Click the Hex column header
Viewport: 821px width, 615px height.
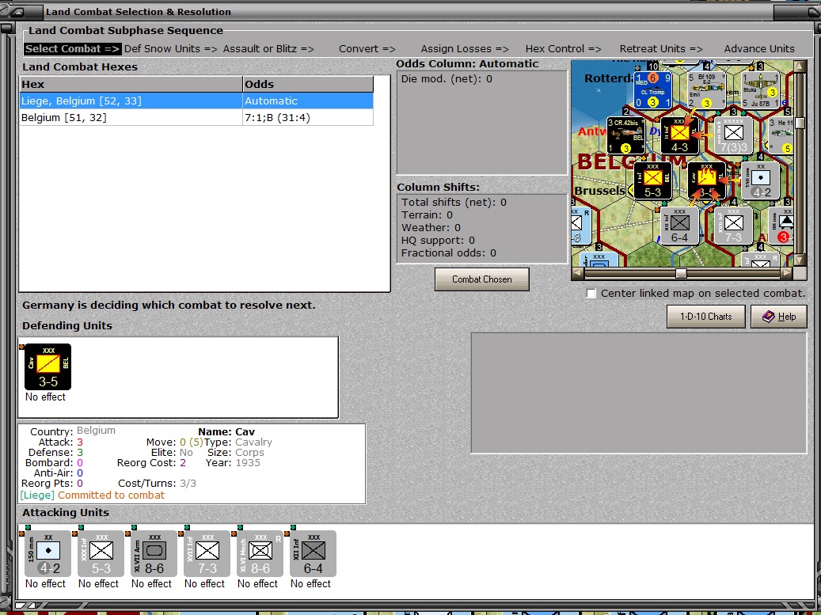click(131, 84)
